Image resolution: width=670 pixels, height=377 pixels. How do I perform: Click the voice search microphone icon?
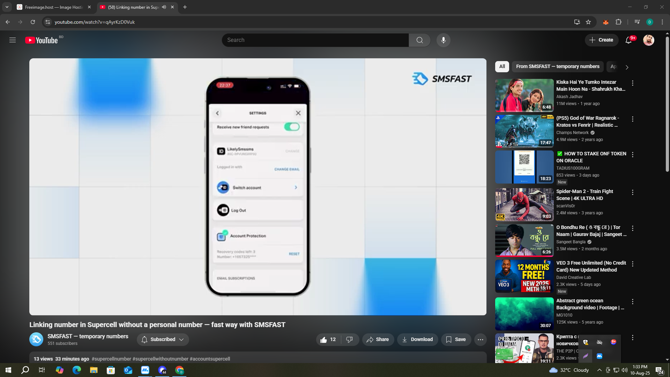click(x=443, y=40)
